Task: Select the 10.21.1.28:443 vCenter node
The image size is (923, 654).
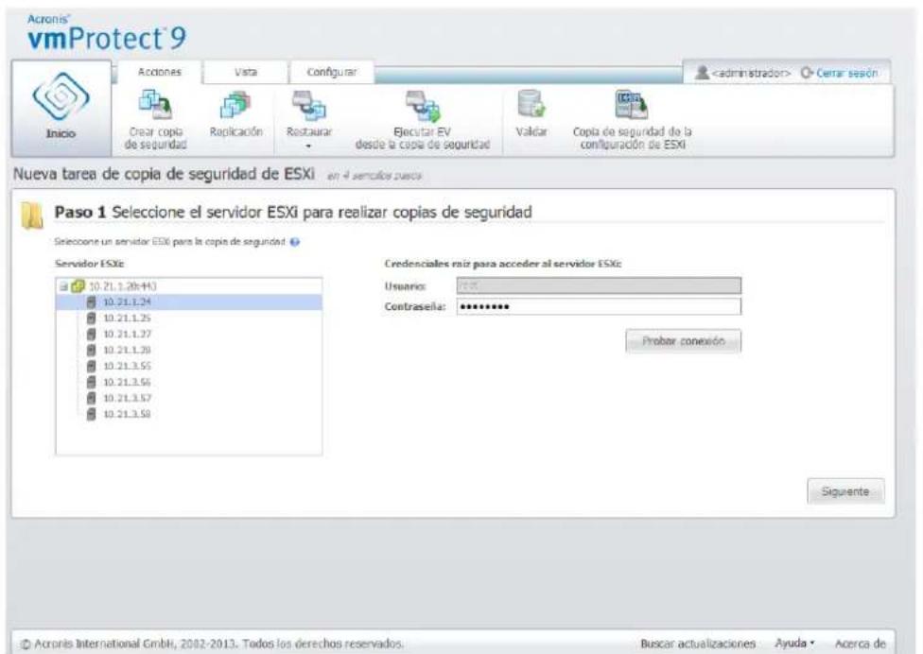Action: point(122,286)
